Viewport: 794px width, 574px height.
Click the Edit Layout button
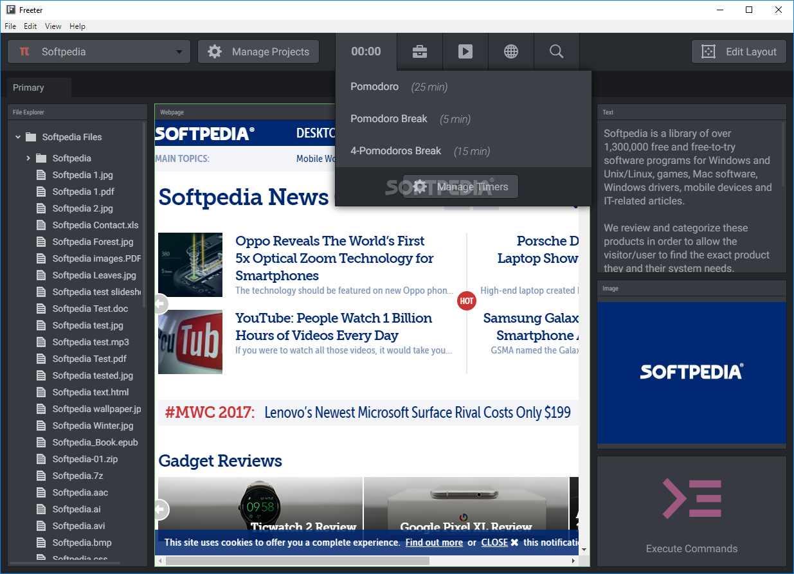(739, 52)
